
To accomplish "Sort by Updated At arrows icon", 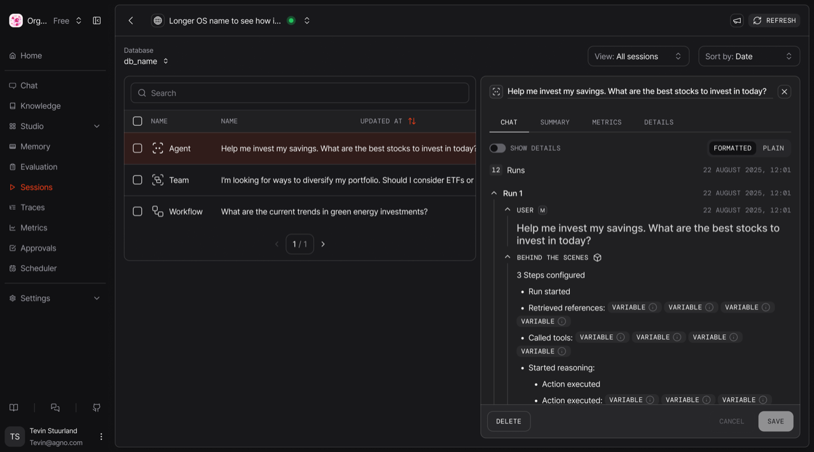I will click(412, 121).
